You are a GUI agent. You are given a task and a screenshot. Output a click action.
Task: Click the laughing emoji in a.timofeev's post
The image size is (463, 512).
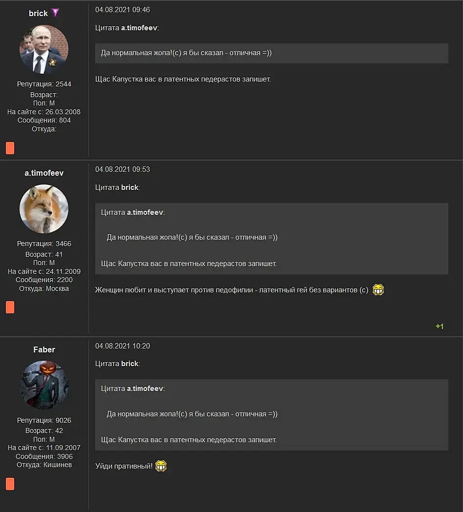click(x=378, y=289)
